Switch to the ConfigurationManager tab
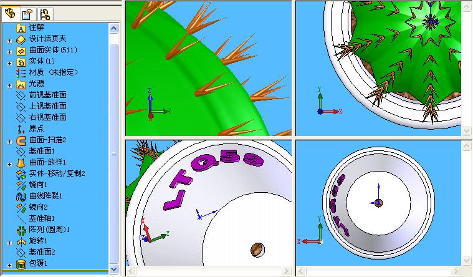The width and height of the screenshot is (473, 277). 45,14
